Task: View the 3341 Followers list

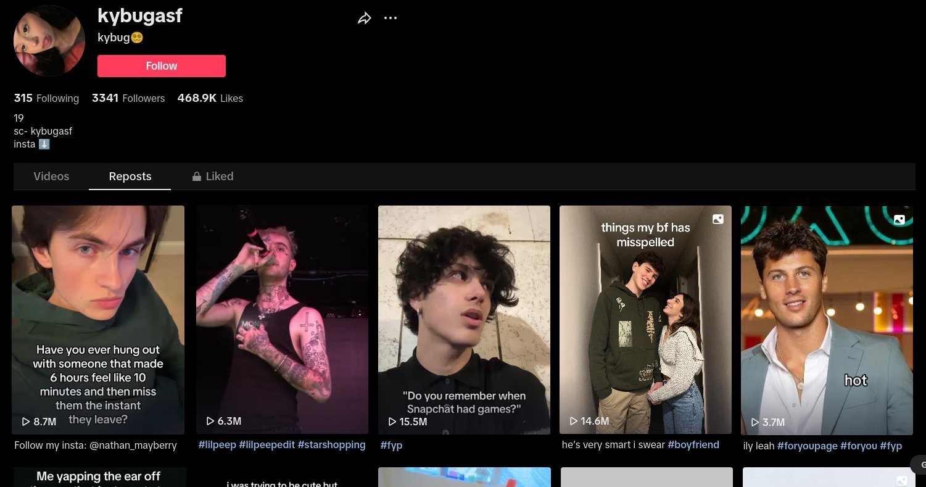Action: (x=128, y=98)
